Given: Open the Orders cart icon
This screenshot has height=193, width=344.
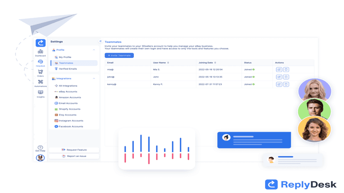Looking at the screenshot, I should (x=40, y=72).
